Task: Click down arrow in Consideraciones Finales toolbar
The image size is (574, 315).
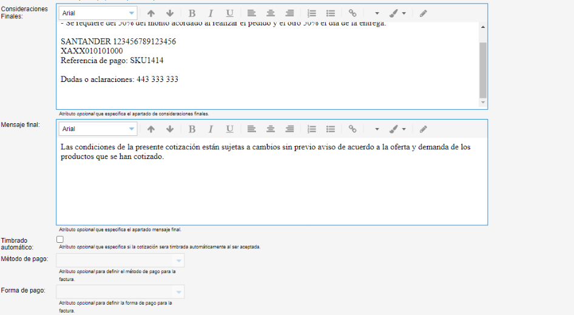Action: point(170,13)
